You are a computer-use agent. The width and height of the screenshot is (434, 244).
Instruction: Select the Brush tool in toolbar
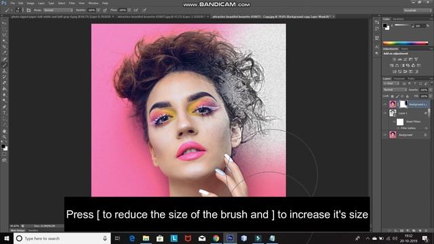point(4,65)
